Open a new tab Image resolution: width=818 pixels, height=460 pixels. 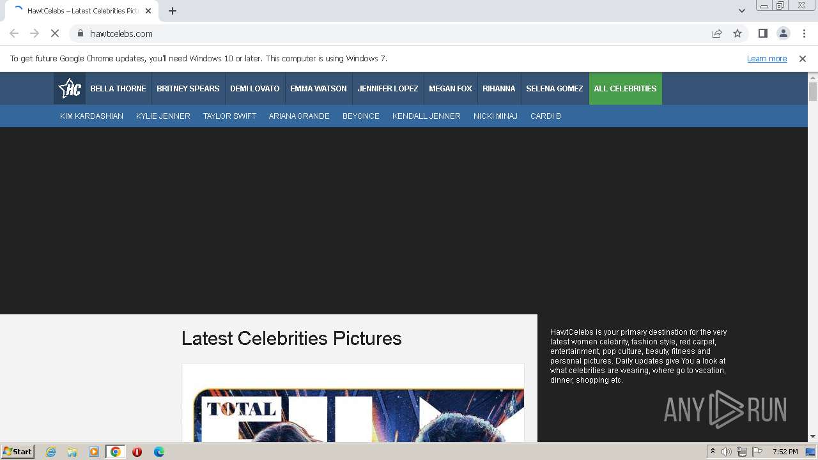click(x=173, y=11)
